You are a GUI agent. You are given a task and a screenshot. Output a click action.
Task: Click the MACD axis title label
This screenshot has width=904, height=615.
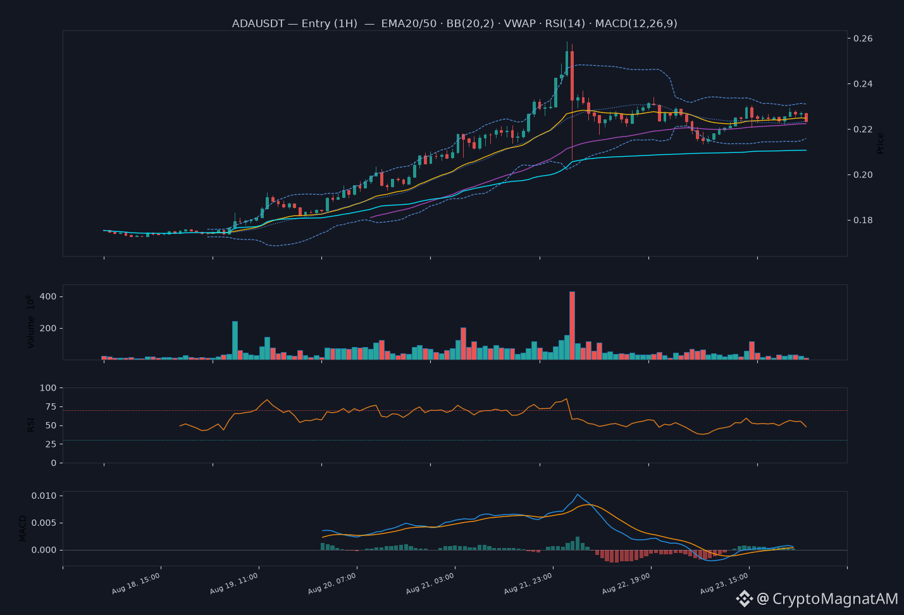pyautogui.click(x=23, y=528)
